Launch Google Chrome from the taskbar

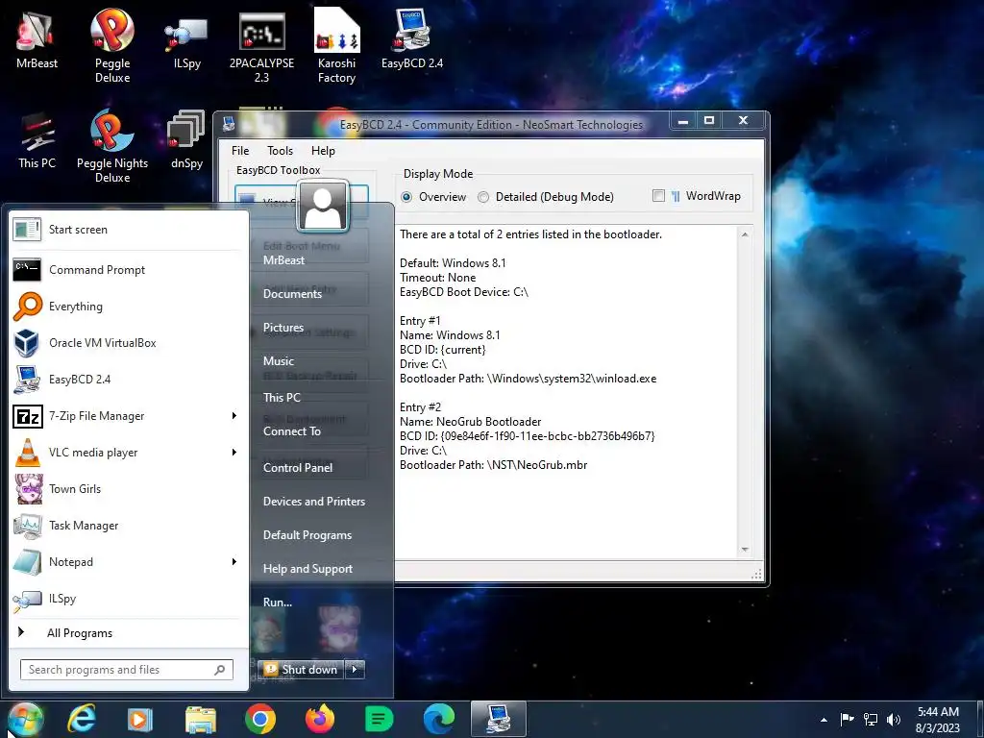259,719
